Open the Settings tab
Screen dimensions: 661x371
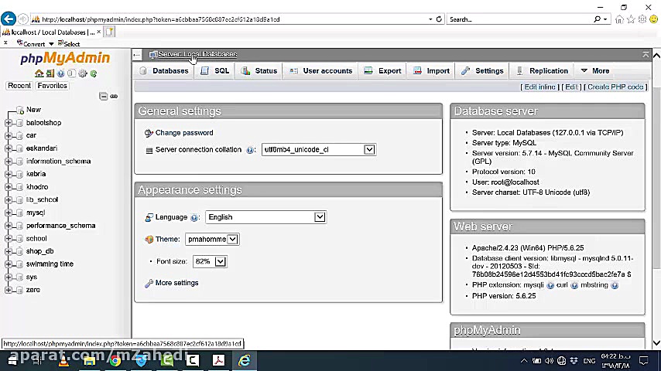pos(483,71)
